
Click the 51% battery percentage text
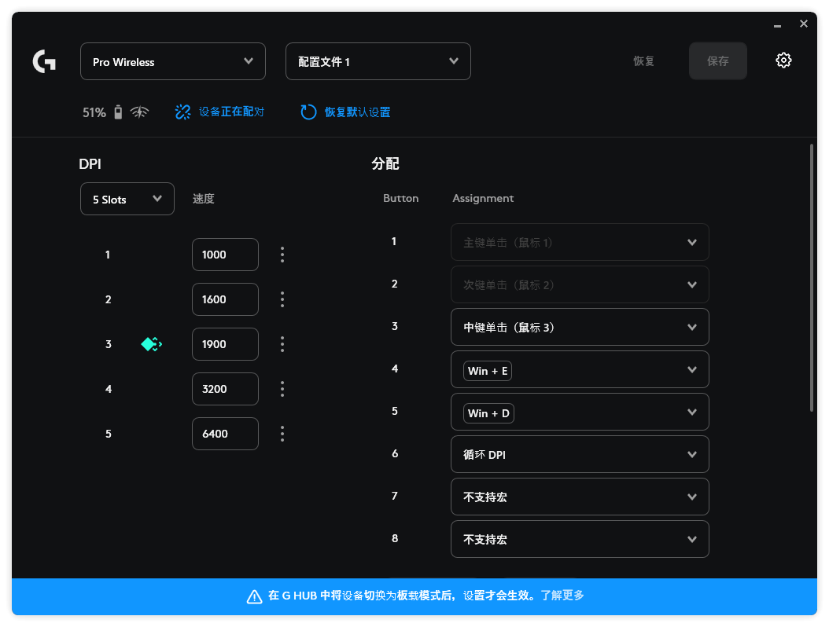94,112
